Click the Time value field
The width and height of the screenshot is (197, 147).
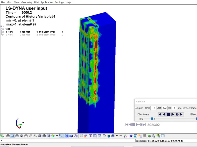[186, 108]
